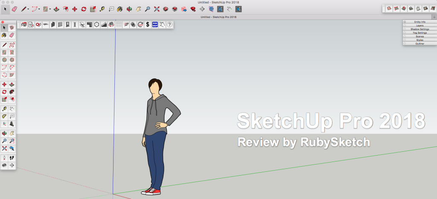
Task: Open Arc tool dropdown arrow in top toolbar
Action: coord(39,9)
